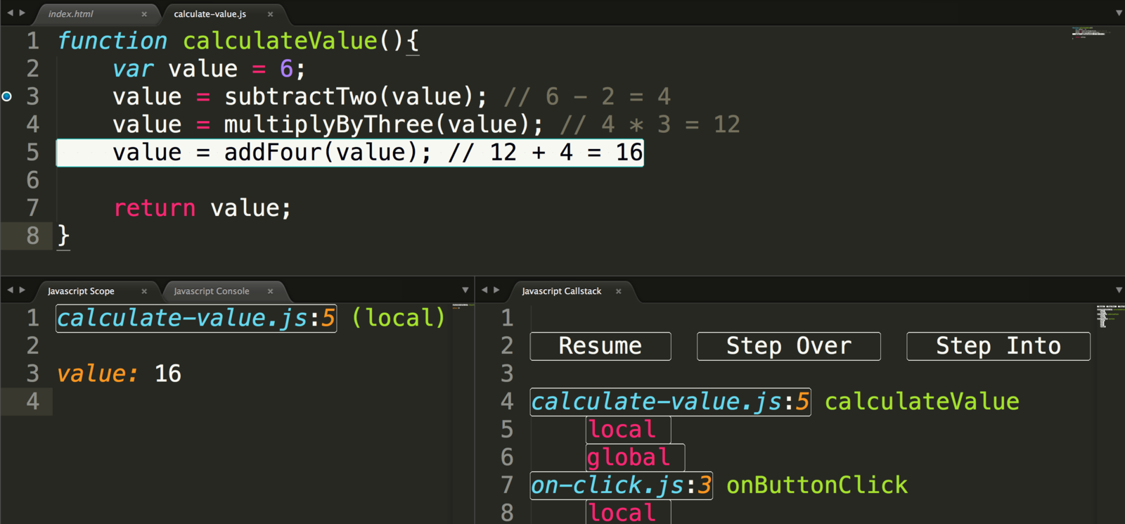
Task: Go to next tab in top editor pane
Action: (22, 13)
